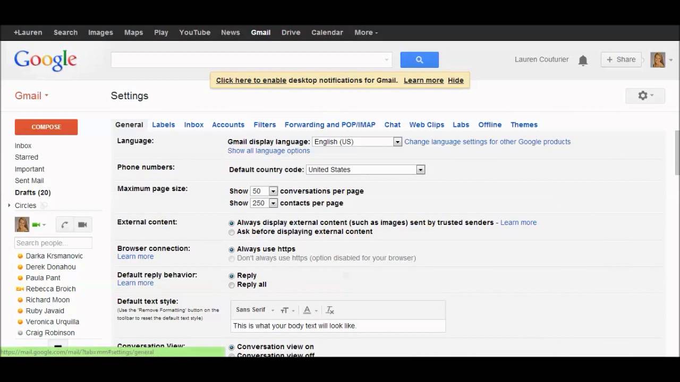Switch to the Inbox settings tab
The width and height of the screenshot is (680, 382).
point(194,125)
